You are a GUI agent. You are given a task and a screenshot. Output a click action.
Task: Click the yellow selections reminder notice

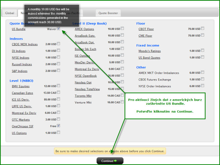[110, 151]
